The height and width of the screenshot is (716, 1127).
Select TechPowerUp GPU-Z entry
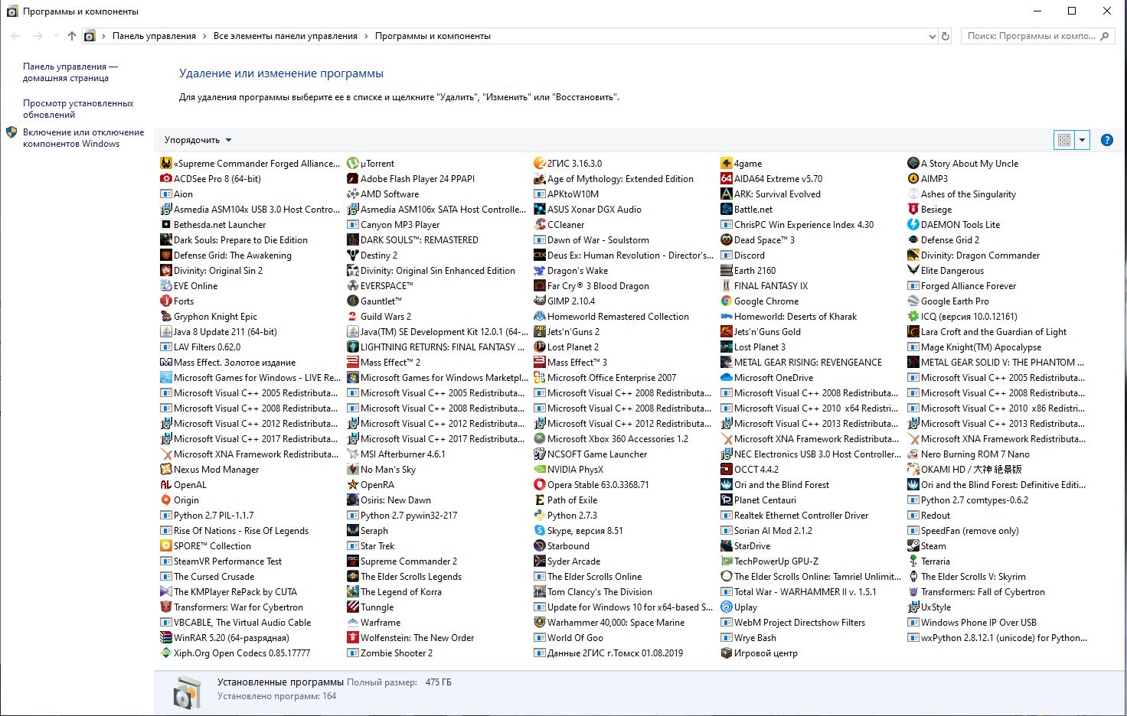click(769, 561)
